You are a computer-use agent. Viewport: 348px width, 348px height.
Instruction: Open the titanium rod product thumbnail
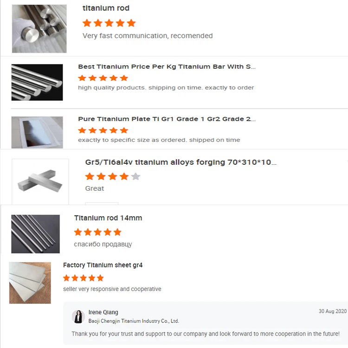click(39, 29)
